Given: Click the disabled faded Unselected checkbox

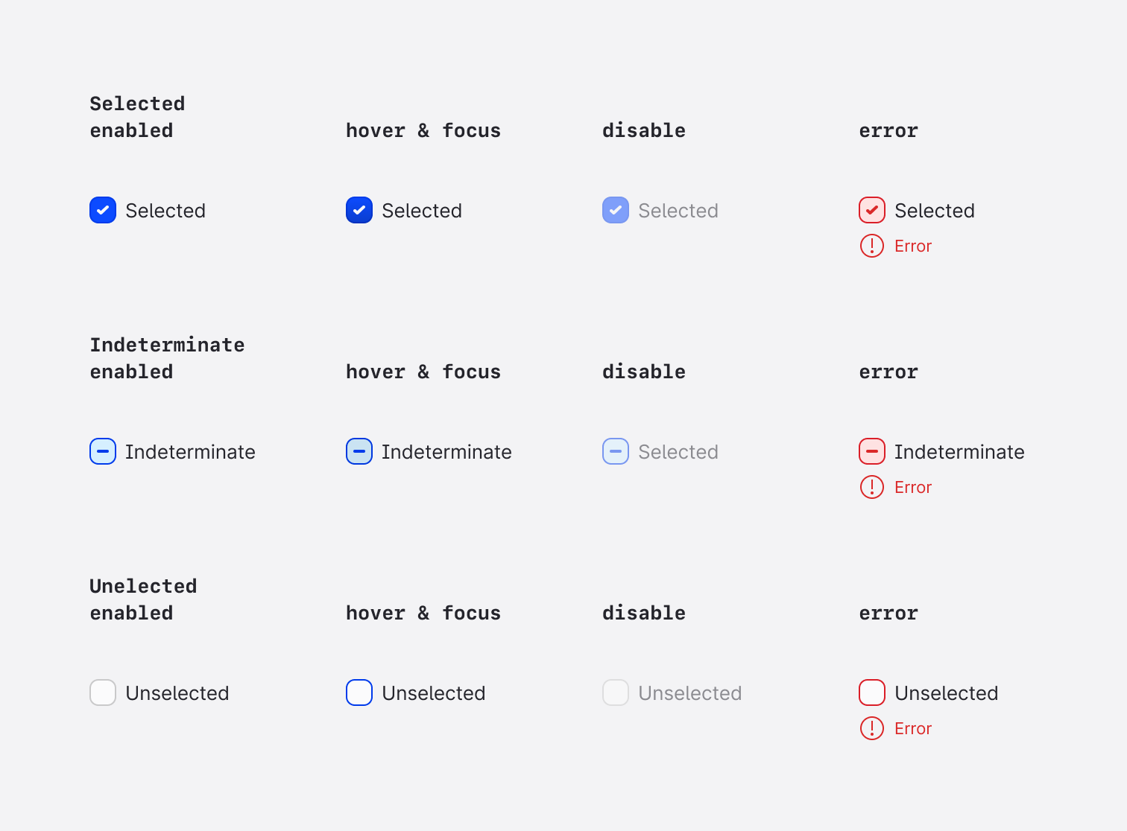Looking at the screenshot, I should click(x=616, y=692).
